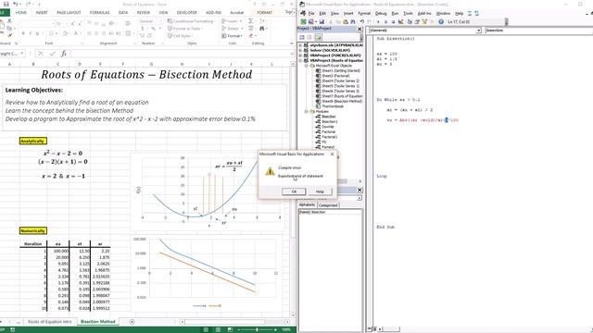The height and width of the screenshot is (333, 593).
Task: Click the View Microsoft Excel icon in VBA toolbar
Action: point(303,21)
